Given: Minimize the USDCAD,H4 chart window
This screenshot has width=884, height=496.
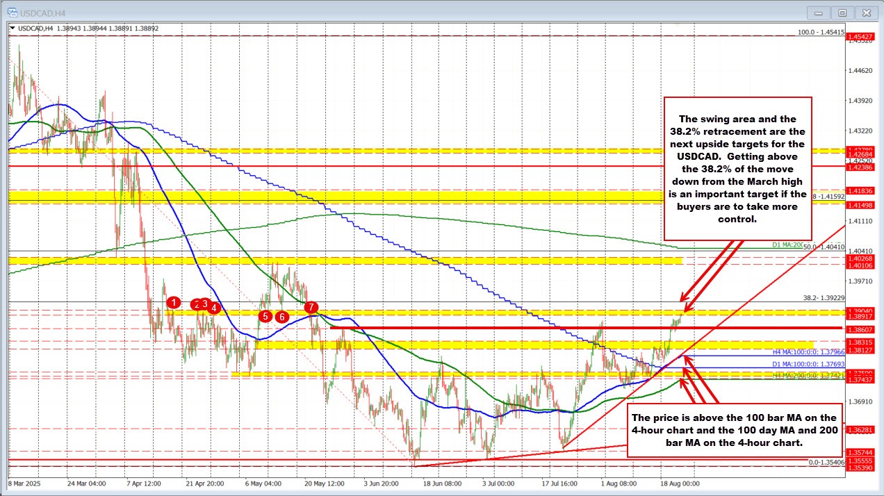Looking at the screenshot, I should pyautogui.click(x=819, y=13).
